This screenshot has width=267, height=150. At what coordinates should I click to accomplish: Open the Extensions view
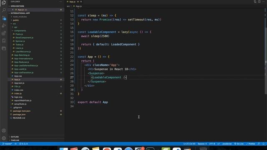(x=4, y=33)
